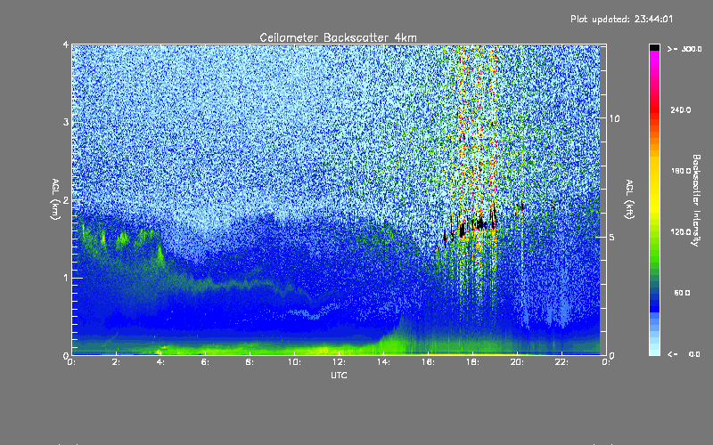This screenshot has width=713, height=445.
Task: Click the "16:" UTC tick label
Action: coord(429,362)
